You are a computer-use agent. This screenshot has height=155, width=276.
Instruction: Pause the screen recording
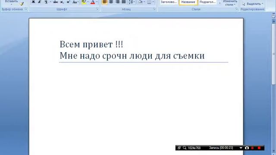pos(253,148)
